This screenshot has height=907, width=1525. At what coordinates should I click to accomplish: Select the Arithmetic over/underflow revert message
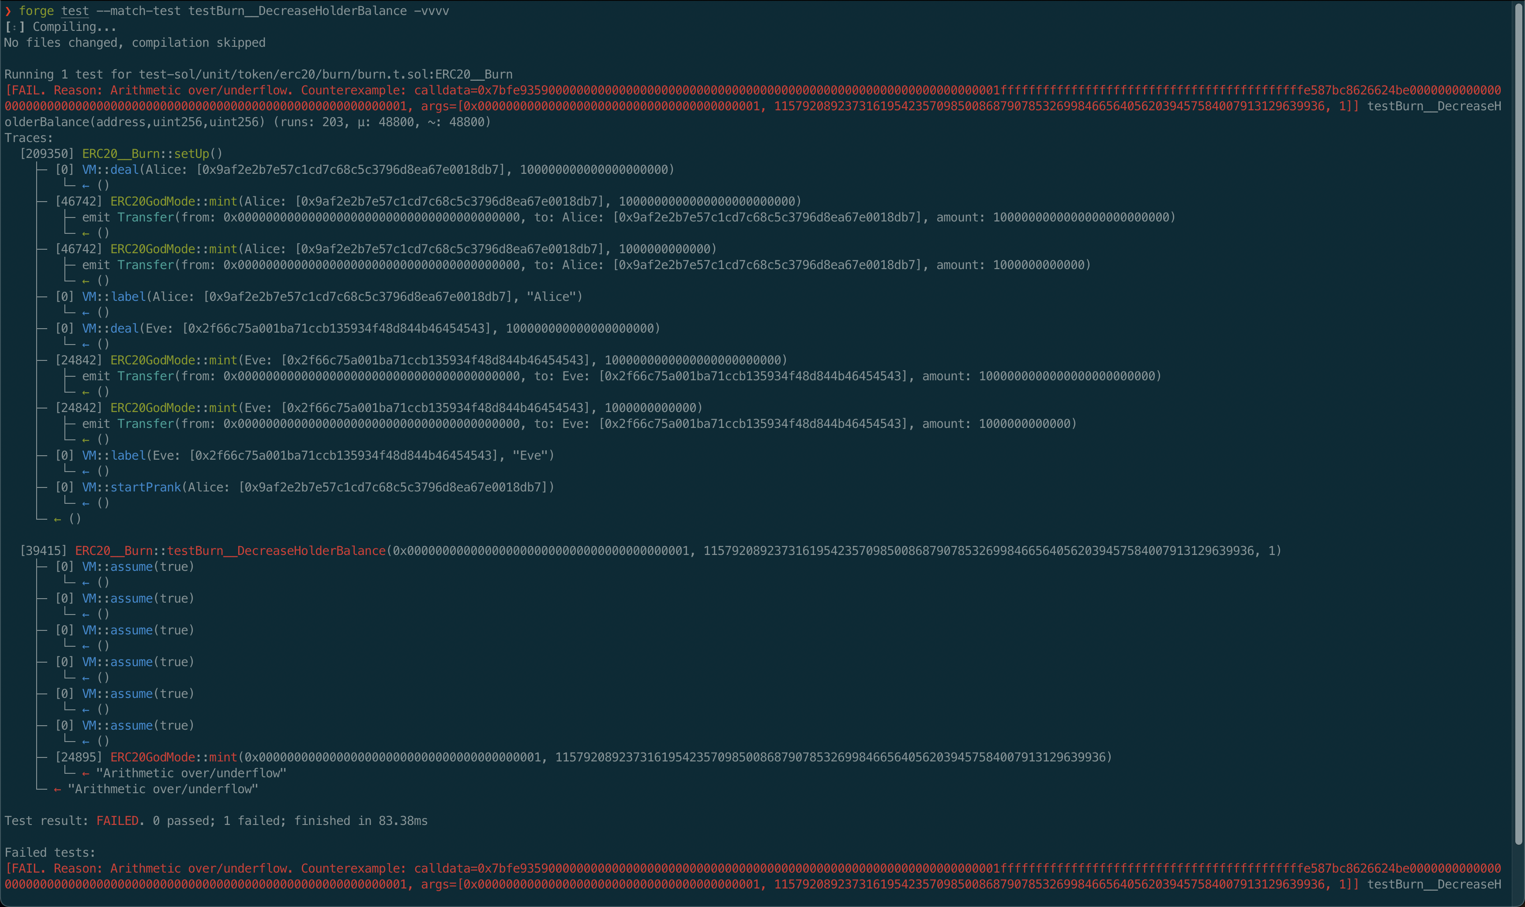point(189,772)
